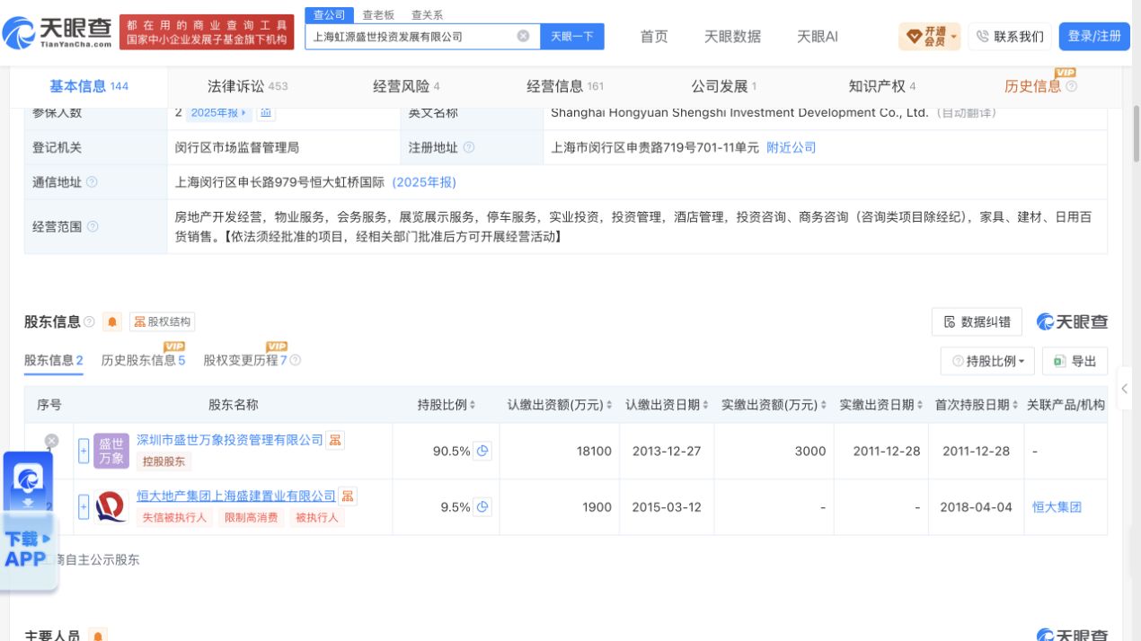This screenshot has width=1141, height=641.
Task: Click the 数据纠错 button
Action: (977, 322)
